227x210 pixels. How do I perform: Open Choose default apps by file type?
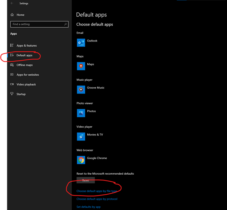pos(96,191)
